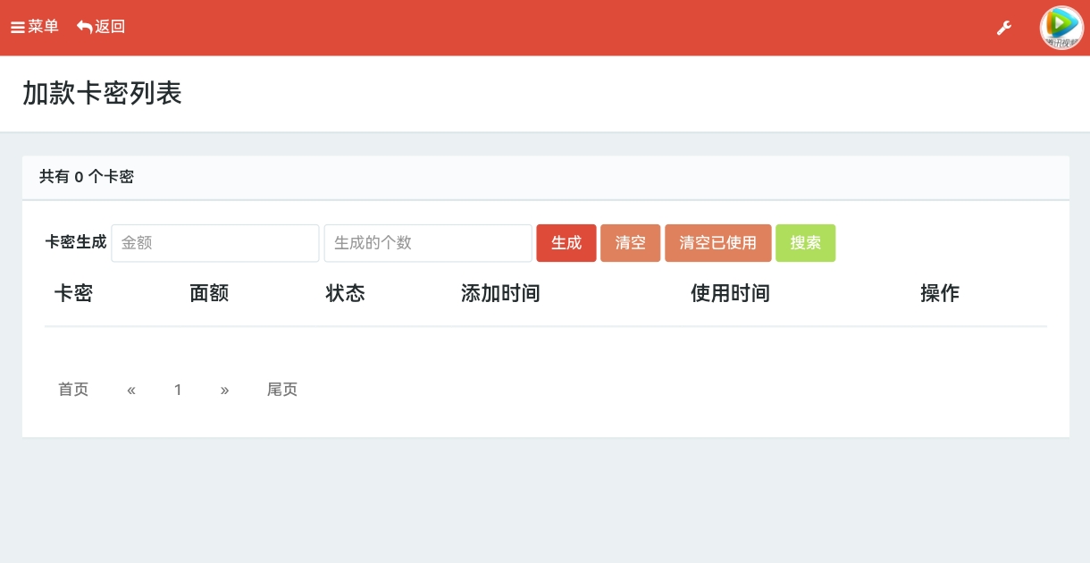Go to 首页 first page link
Viewport: 1090px width, 563px height.
(x=73, y=390)
